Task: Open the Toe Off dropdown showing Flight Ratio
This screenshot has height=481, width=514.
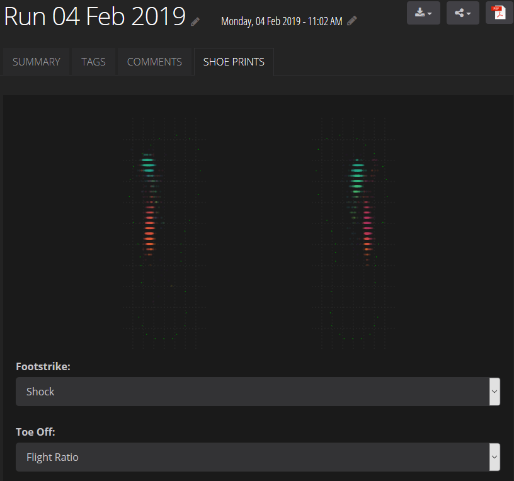Action: 252,457
